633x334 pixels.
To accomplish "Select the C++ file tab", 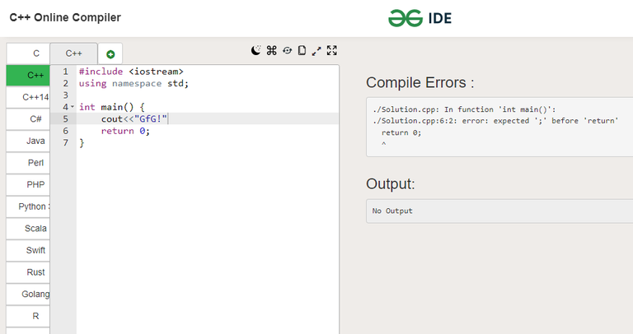I will point(73,53).
